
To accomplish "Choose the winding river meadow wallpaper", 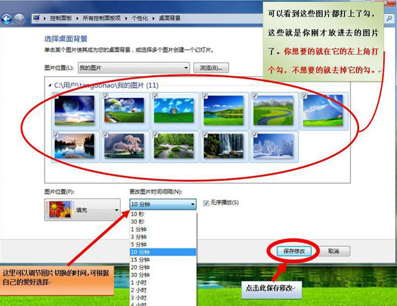I will 273,109.
